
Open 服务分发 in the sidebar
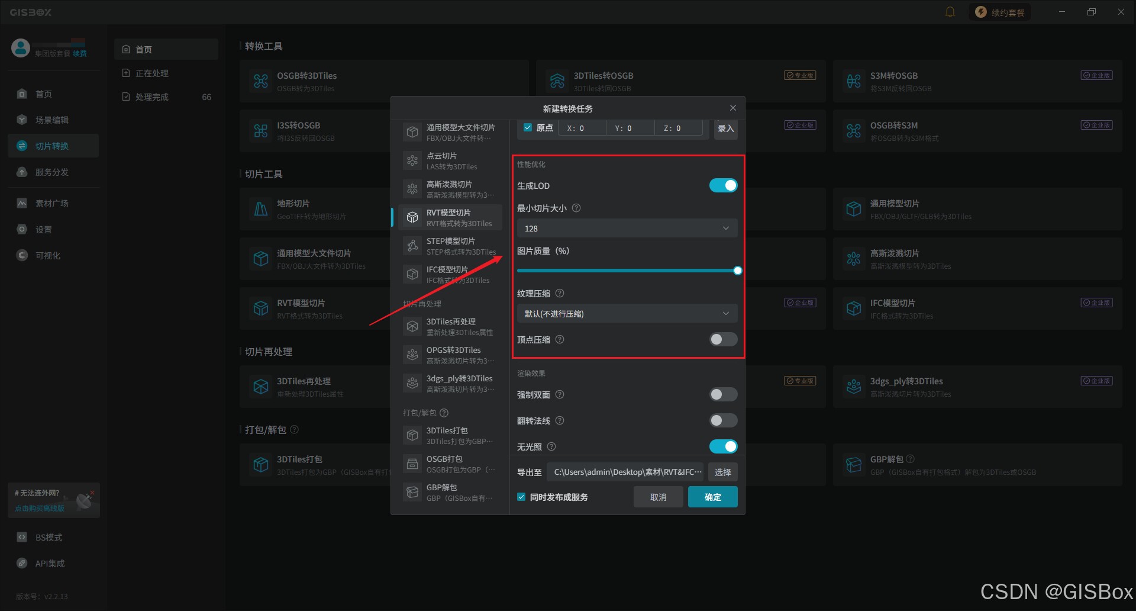pos(53,172)
